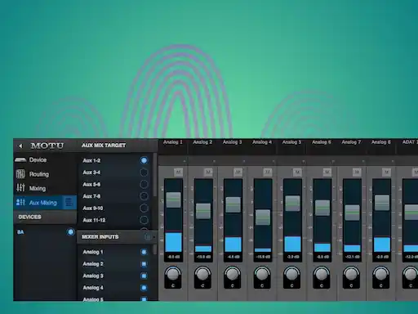Open the Aux Mixing list menu icon

click(69, 202)
